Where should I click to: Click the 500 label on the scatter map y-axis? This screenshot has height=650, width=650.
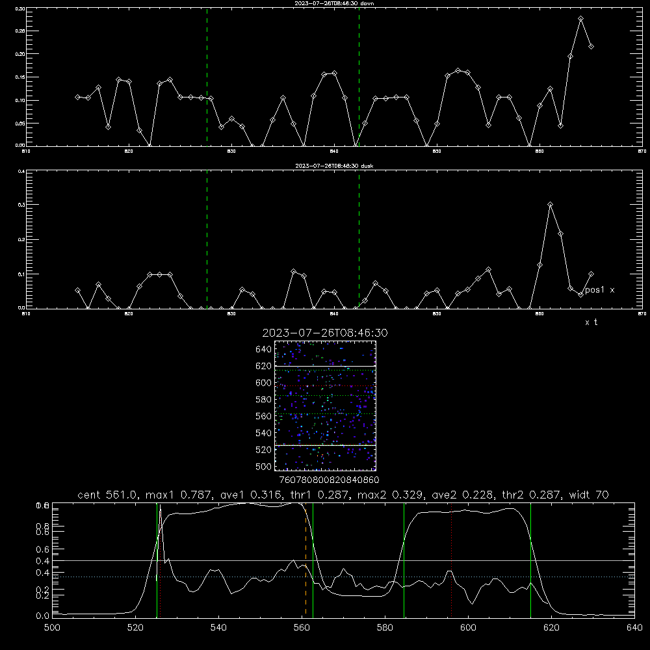263,466
